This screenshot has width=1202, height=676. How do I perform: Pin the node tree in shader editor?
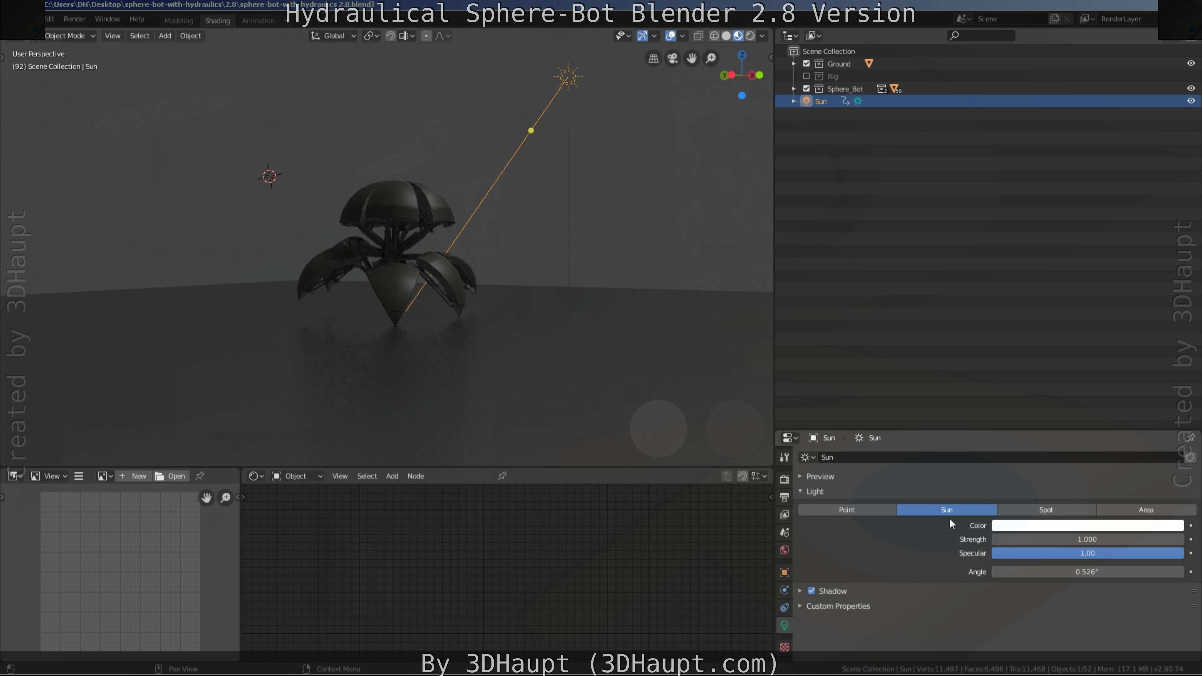tap(502, 476)
